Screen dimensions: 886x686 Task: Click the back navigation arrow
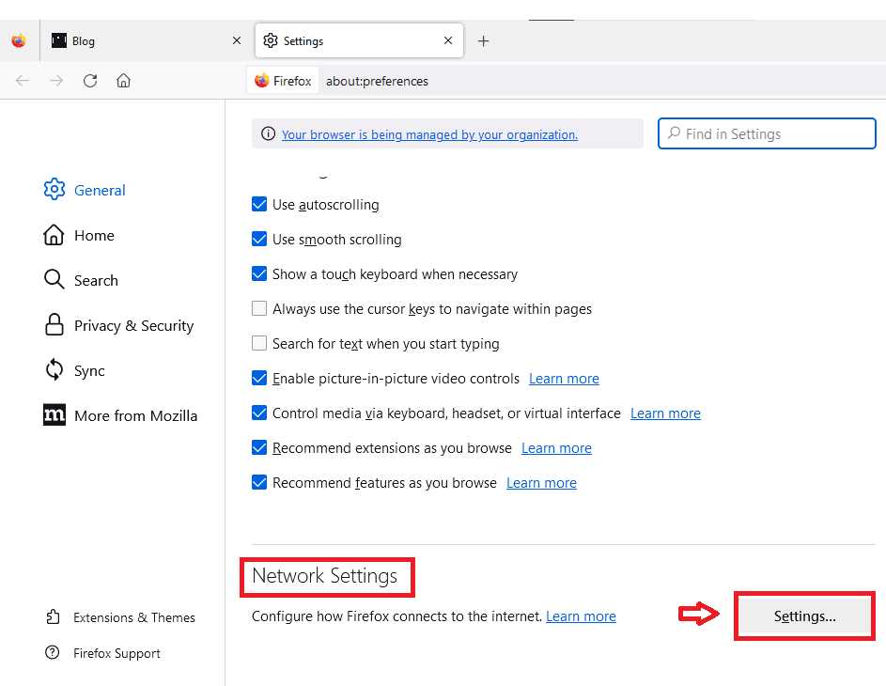pyautogui.click(x=22, y=81)
